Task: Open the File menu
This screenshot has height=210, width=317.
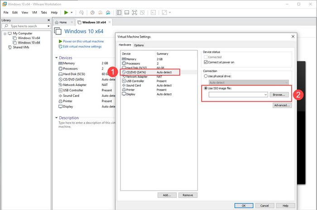Action: click(6, 13)
